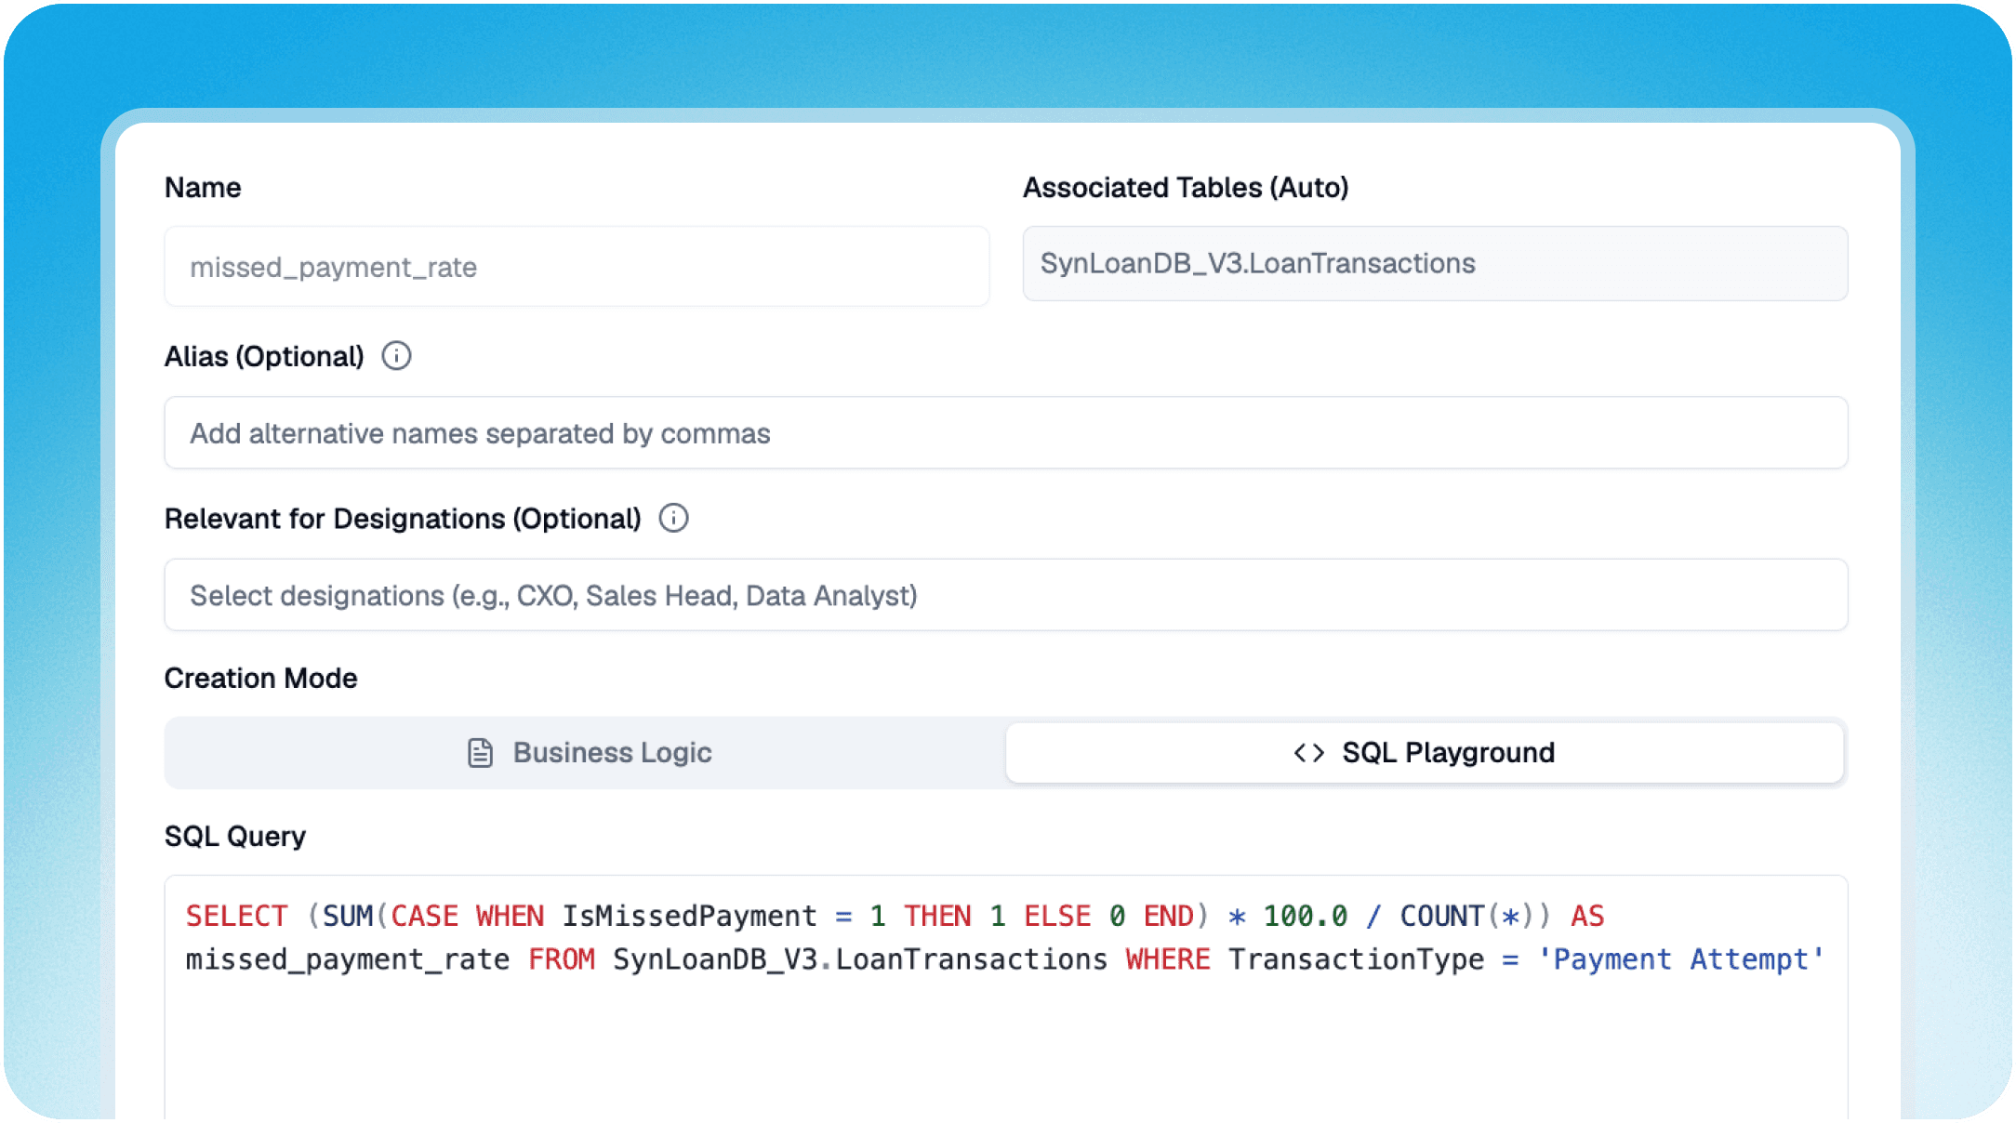Click the SQL Query label
This screenshot has width=2016, height=1123.
[x=235, y=837]
